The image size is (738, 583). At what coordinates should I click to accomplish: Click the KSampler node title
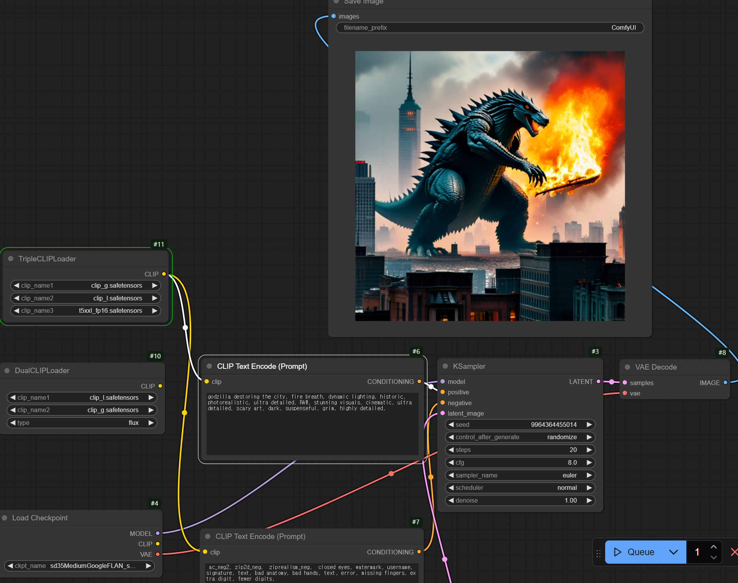pyautogui.click(x=469, y=366)
